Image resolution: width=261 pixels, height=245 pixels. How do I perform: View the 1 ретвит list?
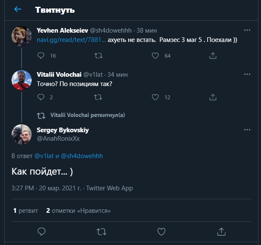(25, 210)
